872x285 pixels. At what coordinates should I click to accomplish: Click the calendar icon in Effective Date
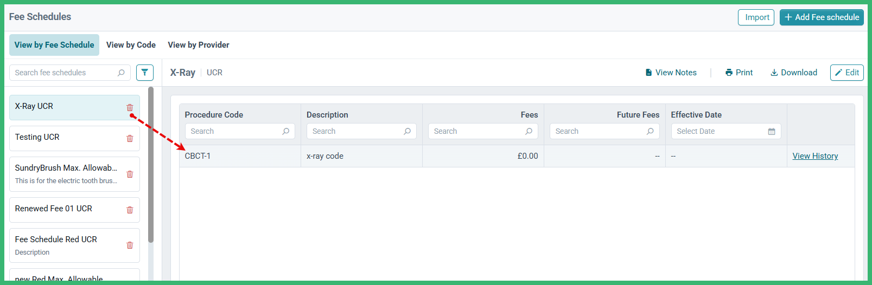coord(772,131)
